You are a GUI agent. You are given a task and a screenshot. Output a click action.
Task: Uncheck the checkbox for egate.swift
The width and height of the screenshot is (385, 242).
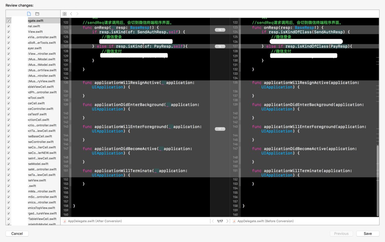point(9,21)
